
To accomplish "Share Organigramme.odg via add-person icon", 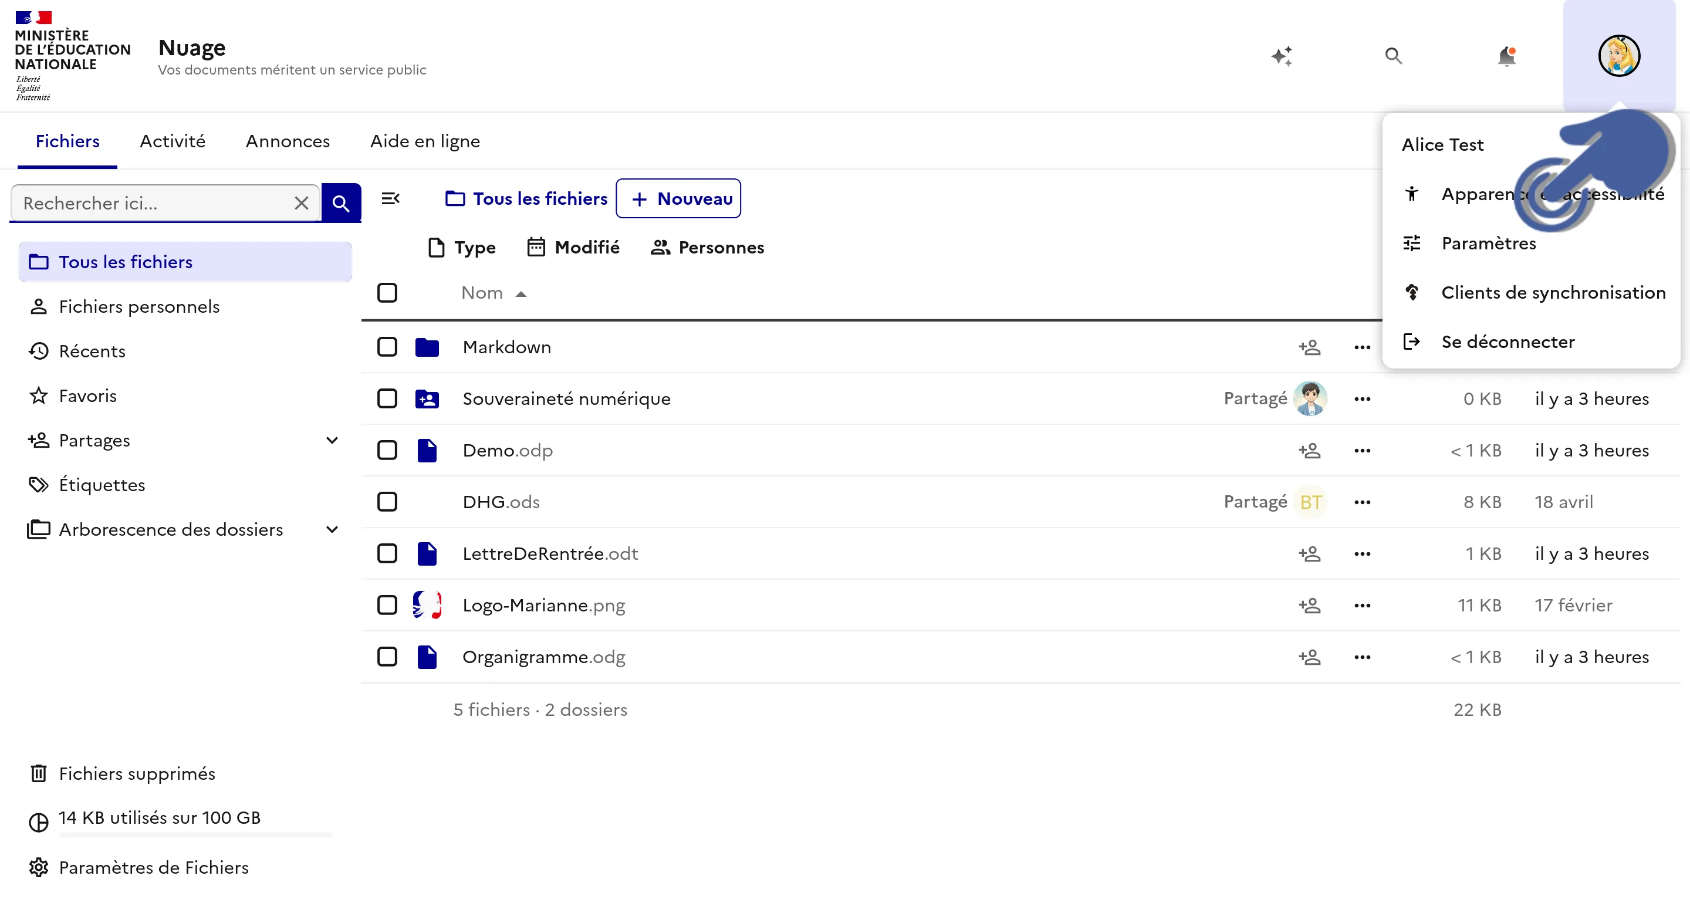I will click(x=1310, y=657).
